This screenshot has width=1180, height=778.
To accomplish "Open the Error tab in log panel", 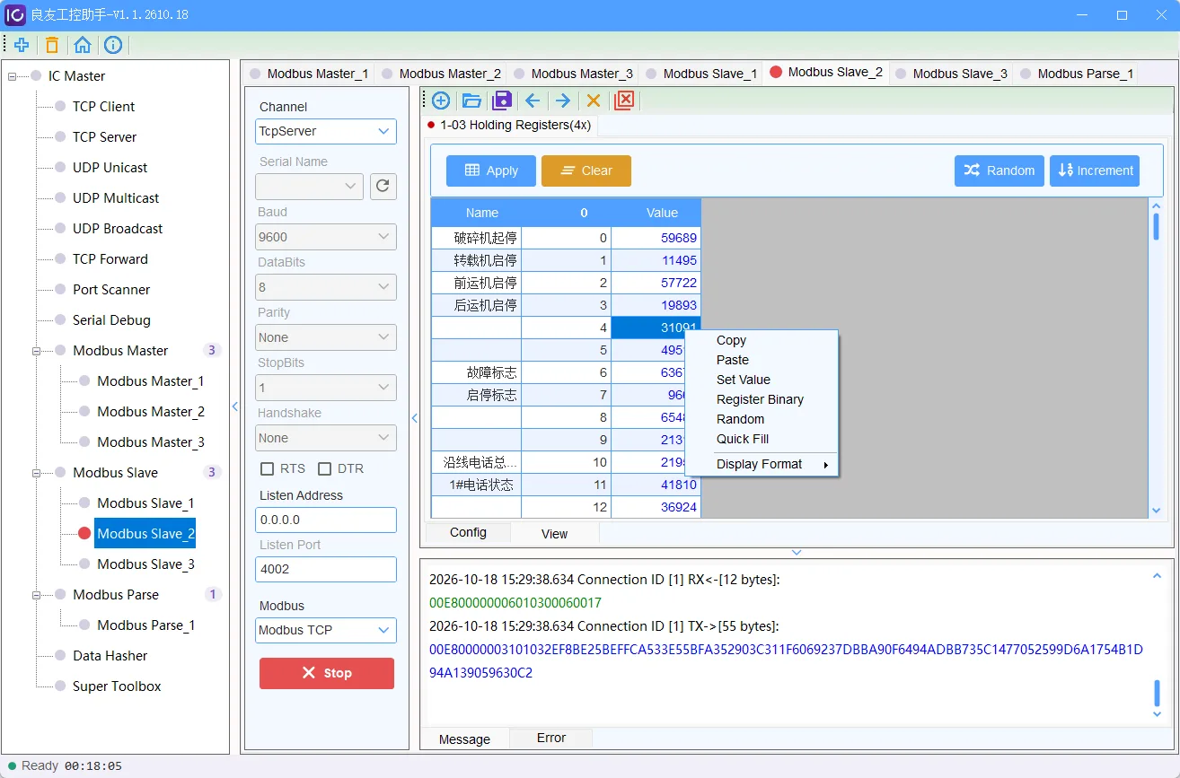I will pos(551,738).
